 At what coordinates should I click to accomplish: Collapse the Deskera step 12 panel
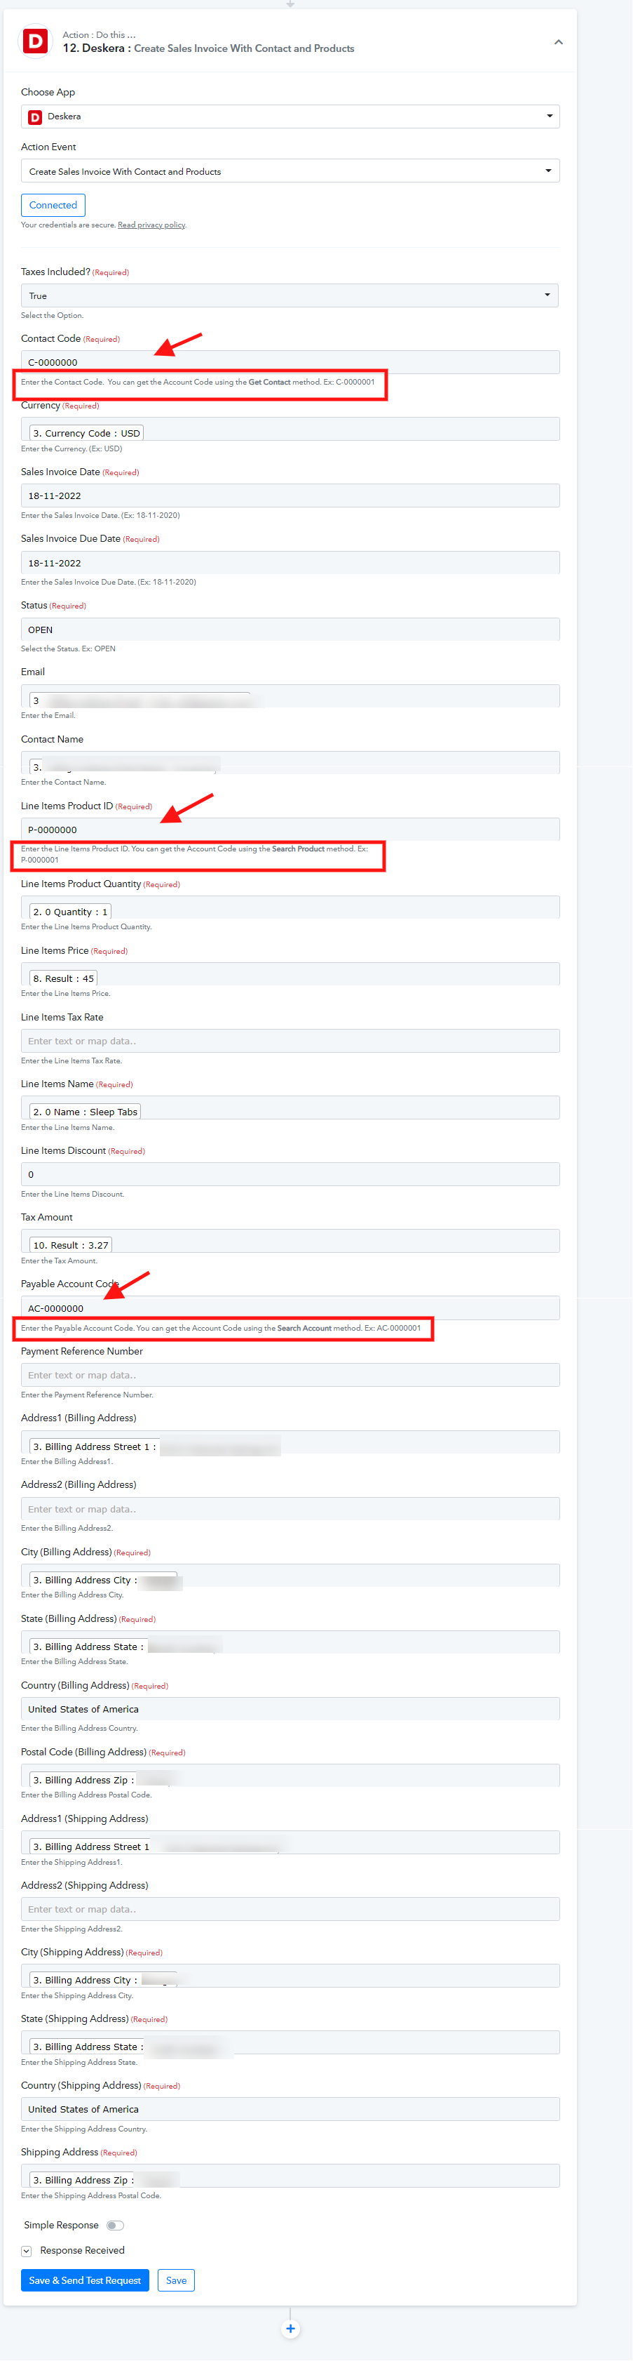pos(558,42)
